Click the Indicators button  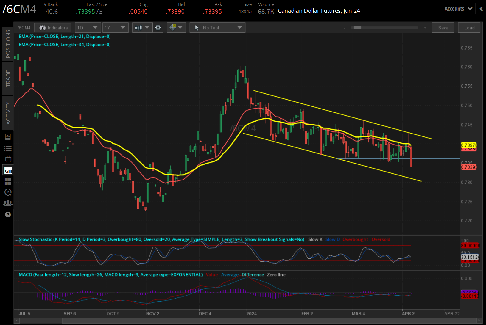(53, 28)
